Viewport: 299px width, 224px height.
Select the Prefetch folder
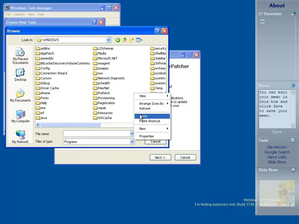coord(102,93)
